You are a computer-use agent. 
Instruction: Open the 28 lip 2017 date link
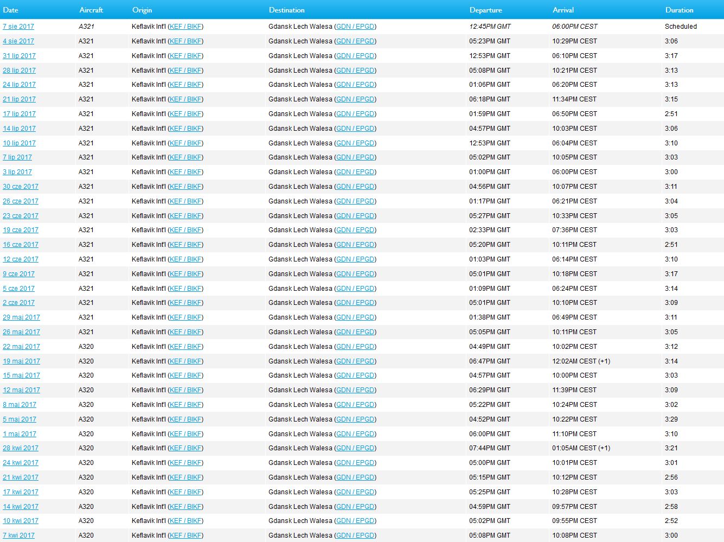[x=19, y=71]
